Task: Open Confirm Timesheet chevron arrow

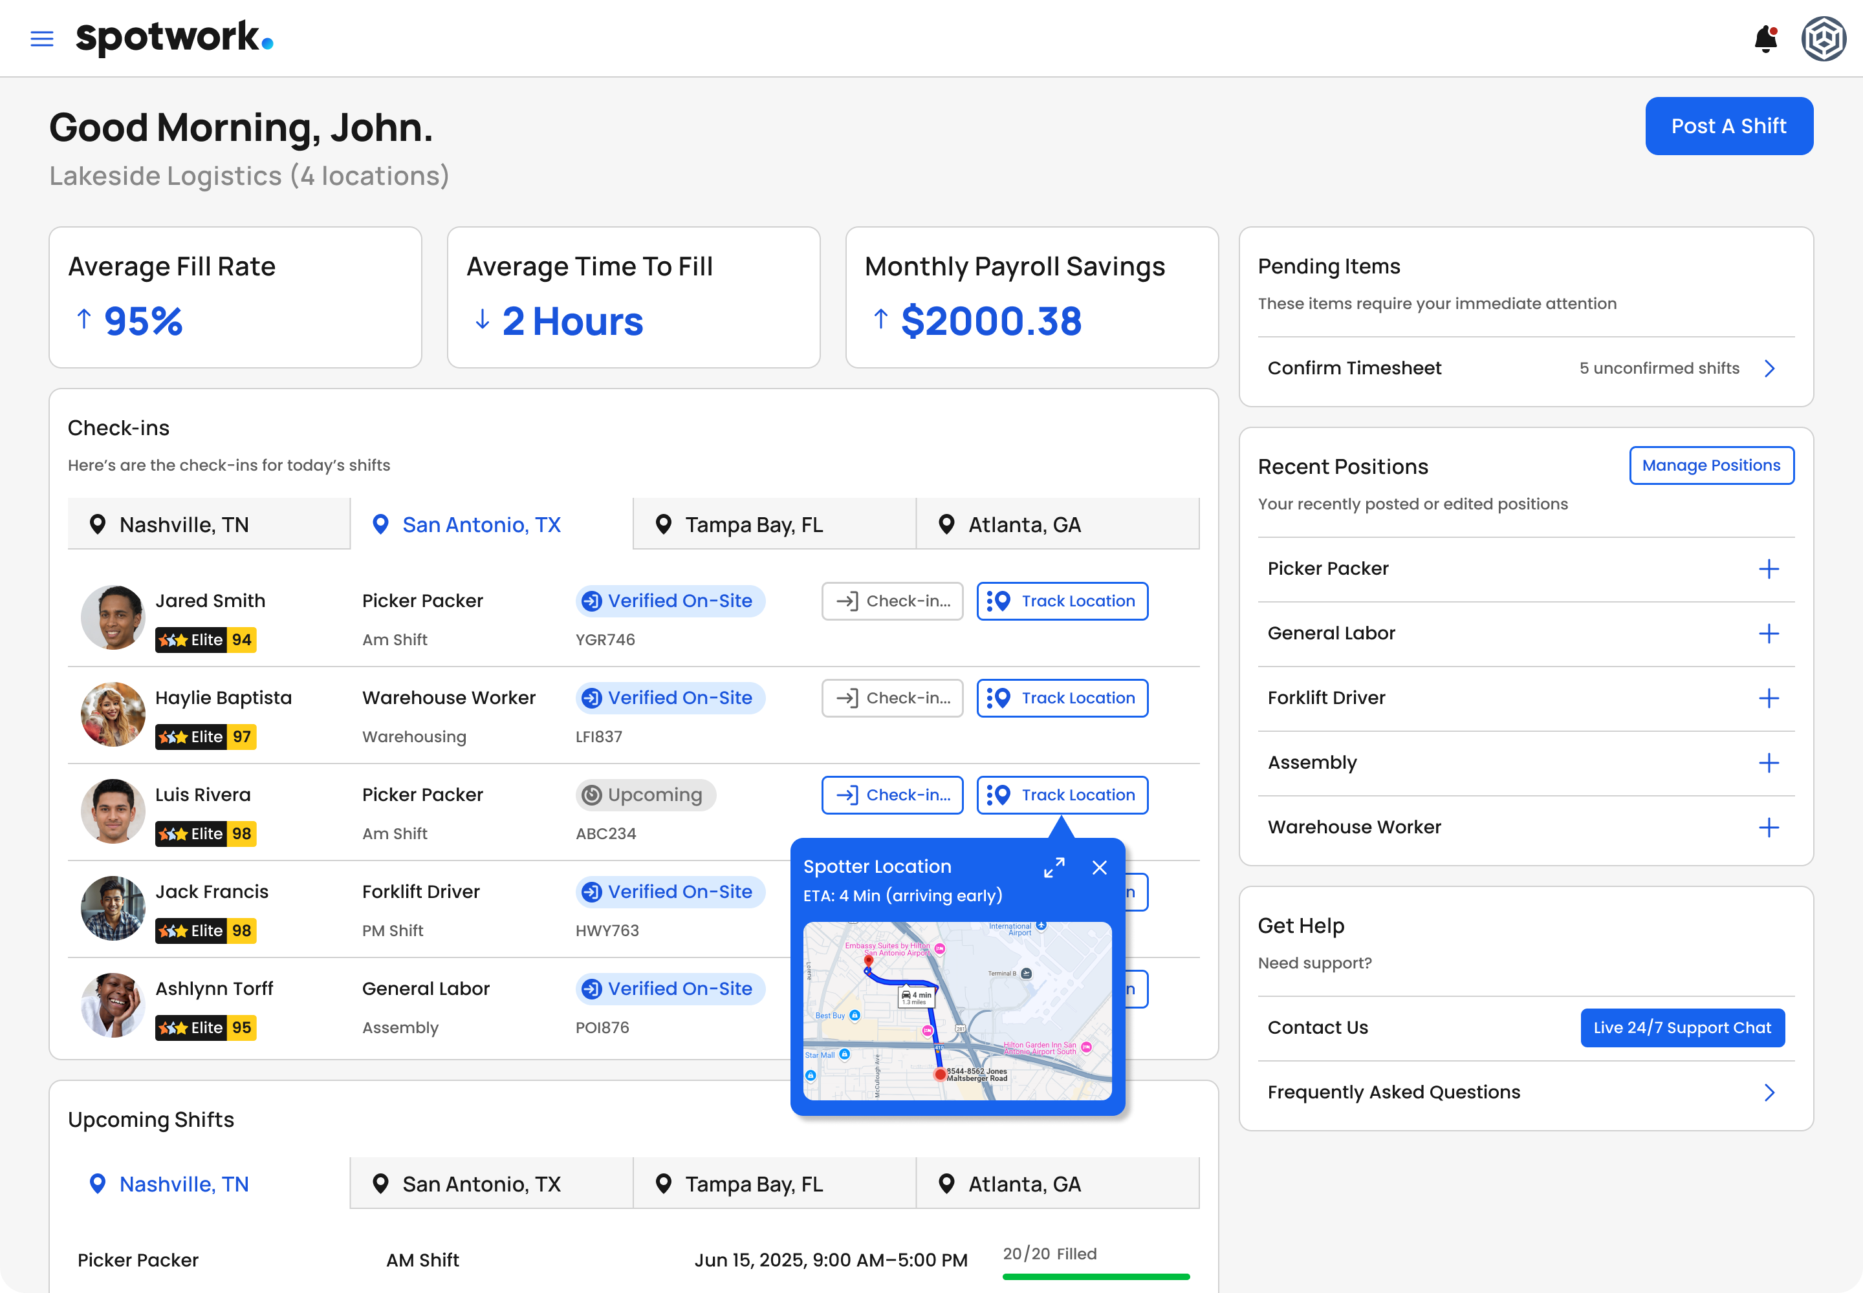Action: pyautogui.click(x=1770, y=369)
